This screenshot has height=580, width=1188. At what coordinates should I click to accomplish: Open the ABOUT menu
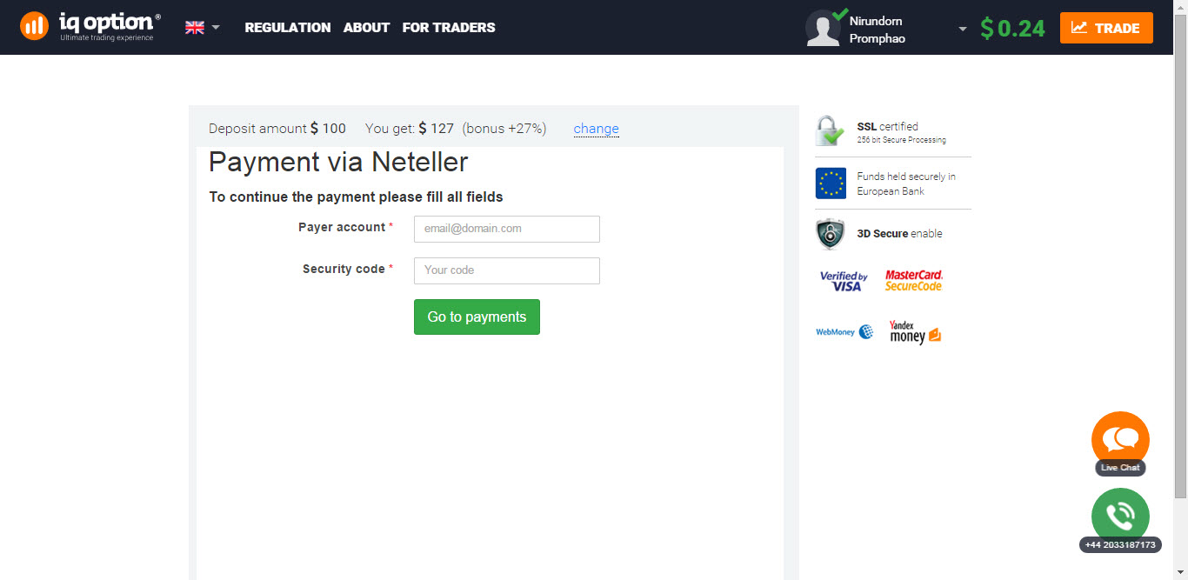366,28
